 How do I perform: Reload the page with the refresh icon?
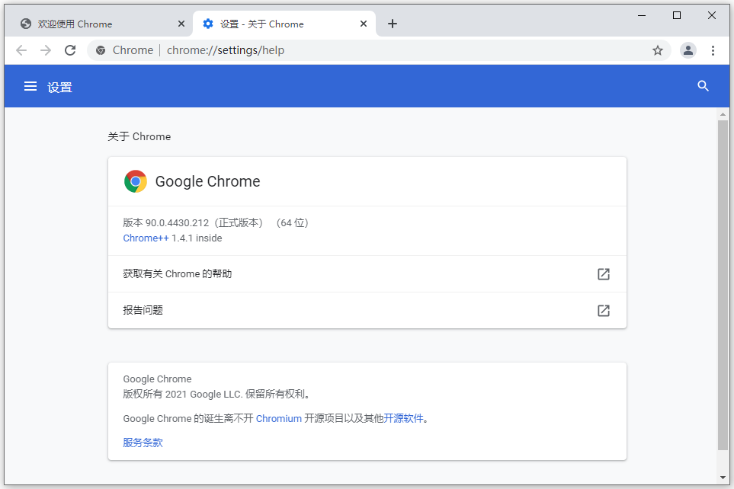pyautogui.click(x=70, y=50)
